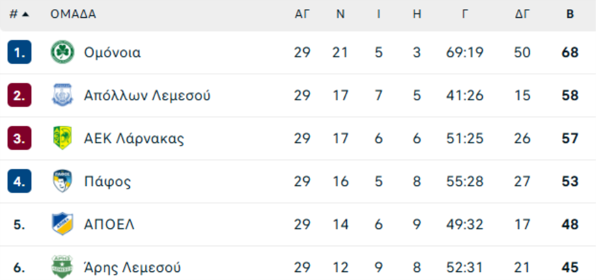Viewport: 596px width, 280px height.
Task: Sort standings by ΟΜΑΔΑ column header
Action: (73, 14)
